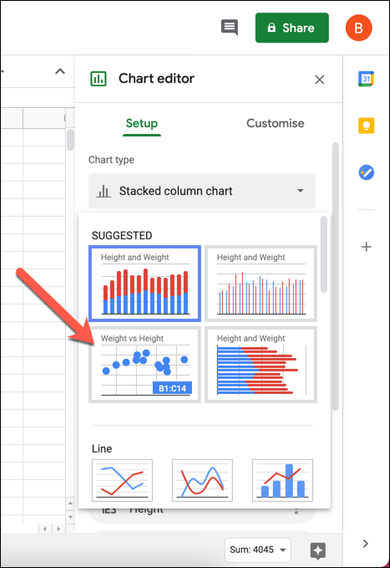Click the SUGGESTED section heading

click(122, 235)
